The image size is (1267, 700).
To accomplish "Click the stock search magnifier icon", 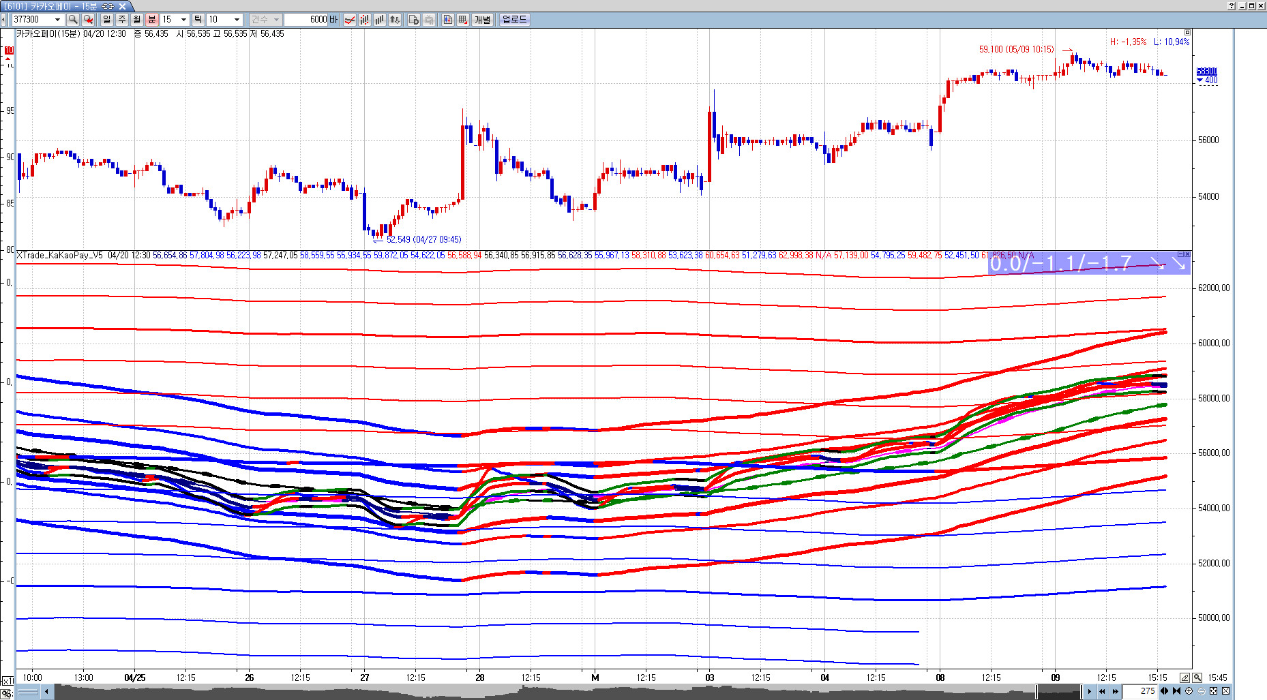I will (73, 20).
